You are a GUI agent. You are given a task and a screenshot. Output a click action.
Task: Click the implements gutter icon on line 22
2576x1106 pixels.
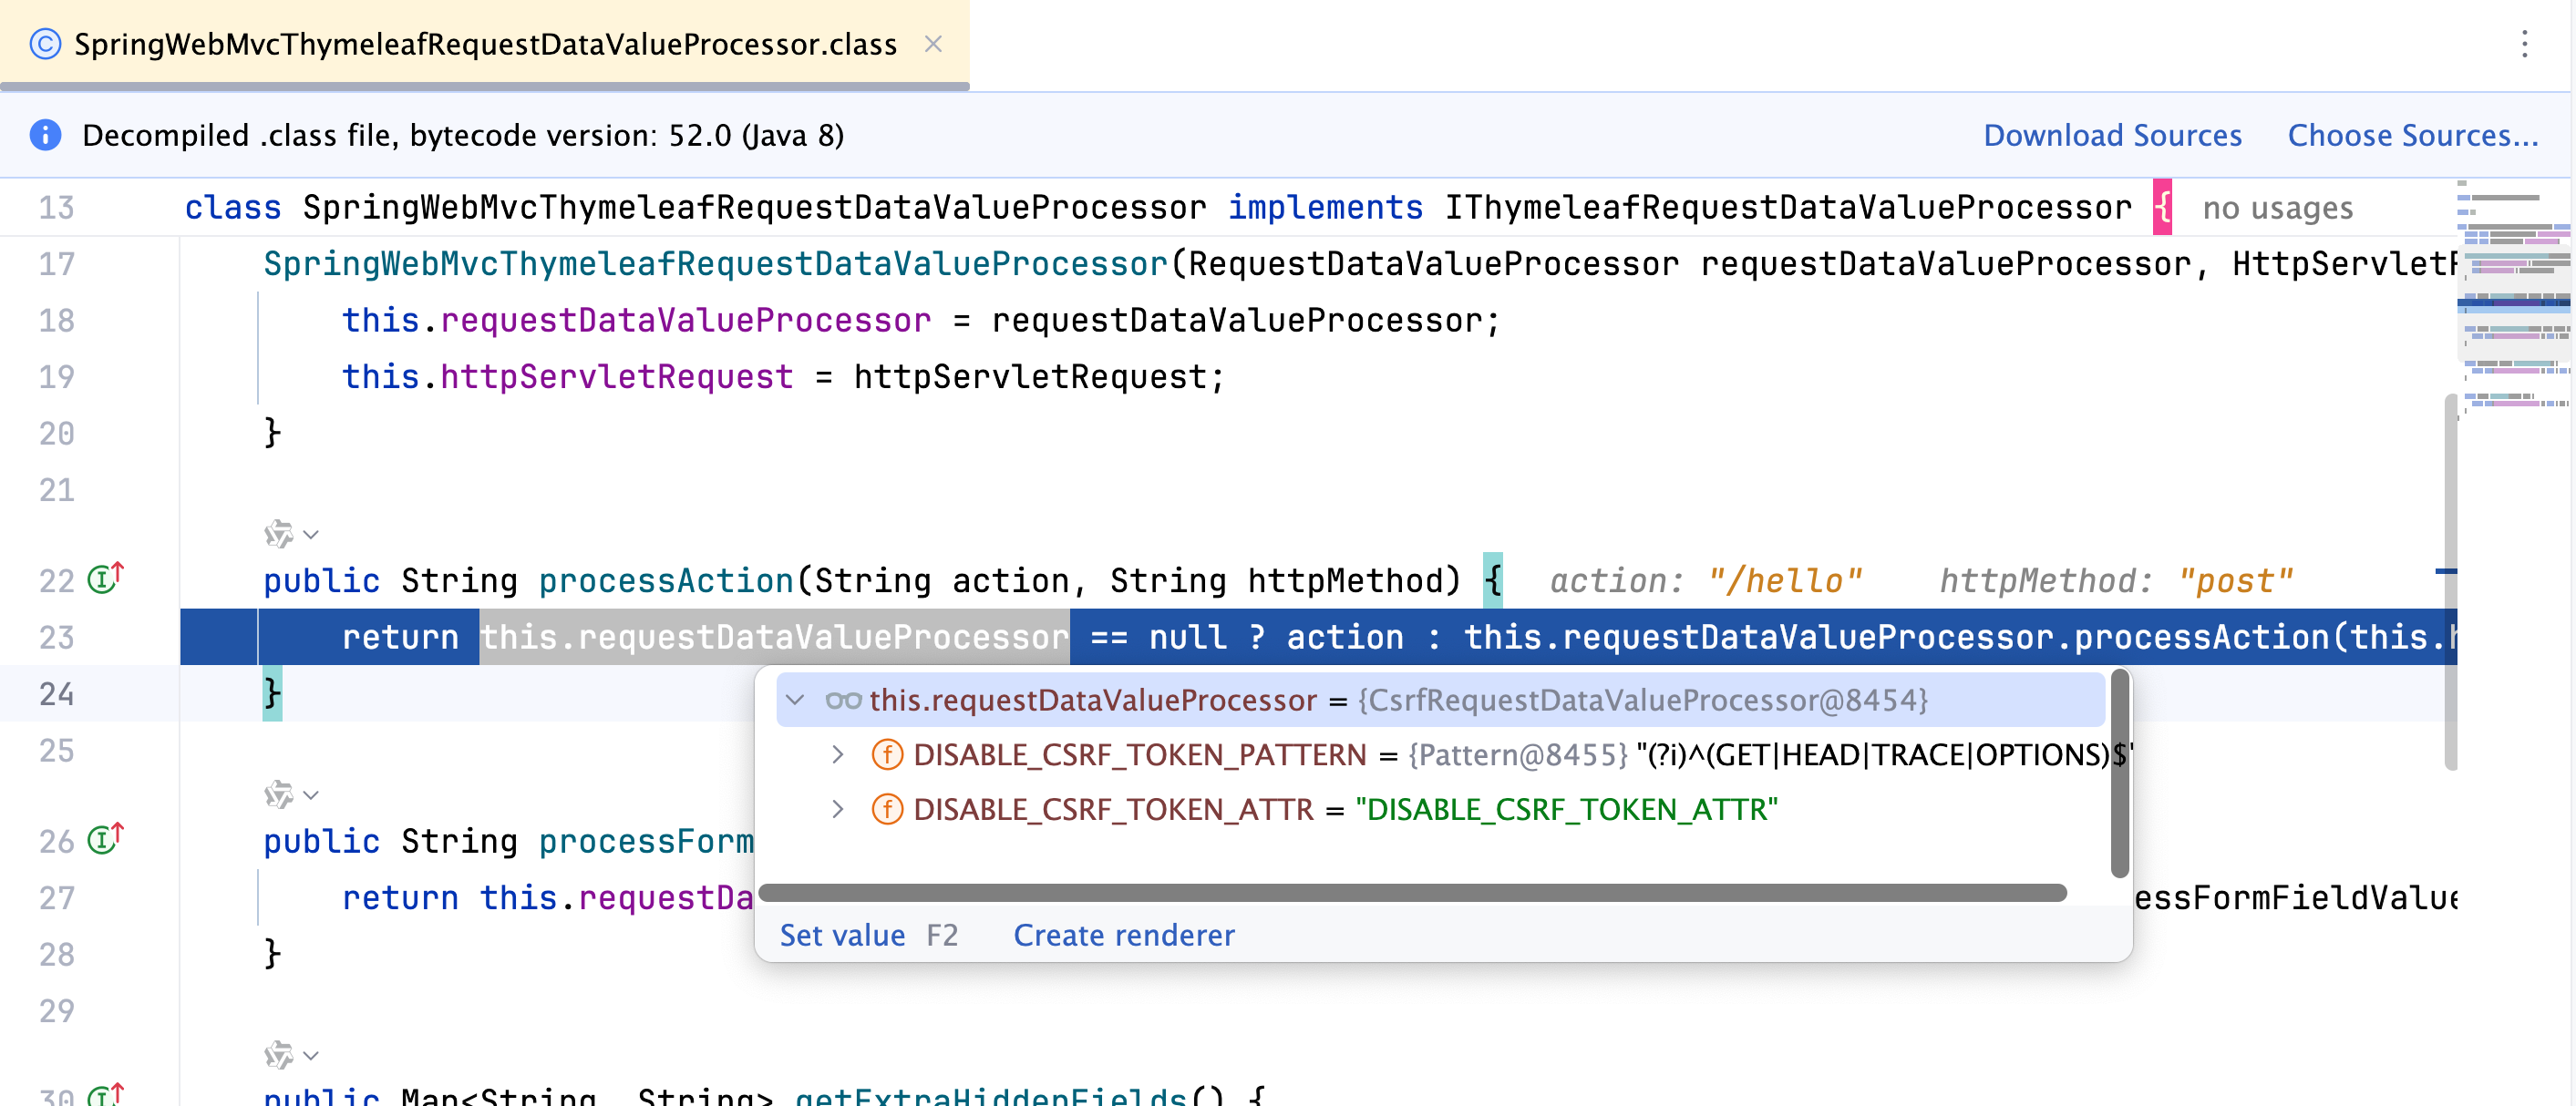click(105, 578)
